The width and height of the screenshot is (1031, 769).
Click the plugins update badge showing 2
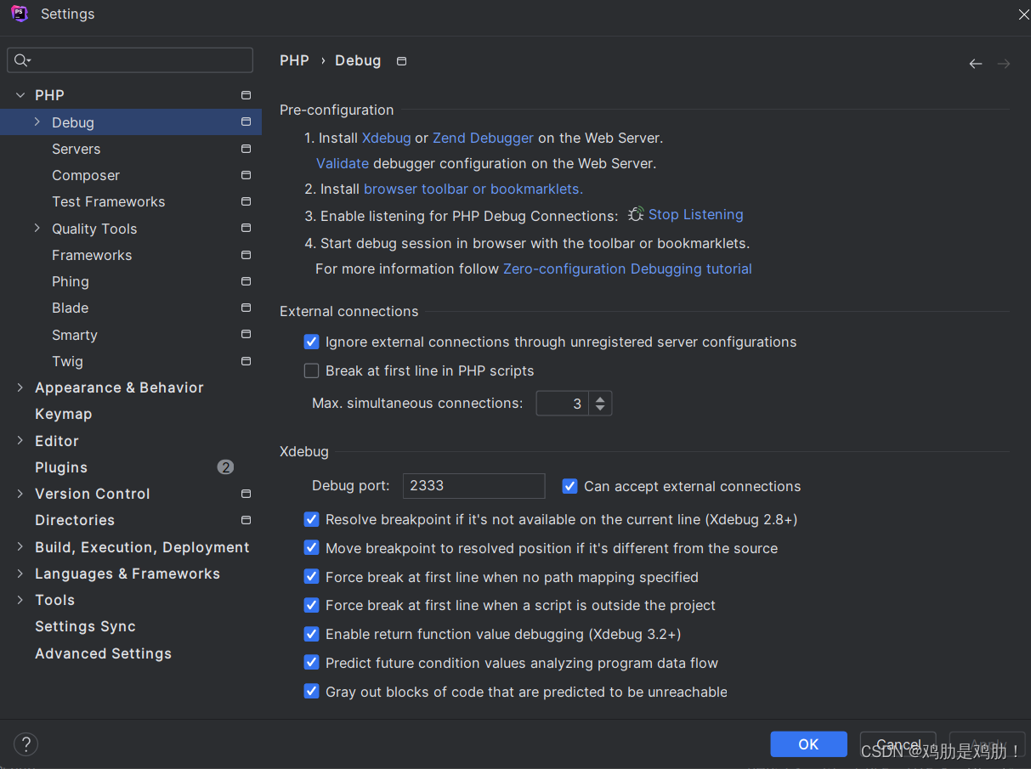[225, 466]
